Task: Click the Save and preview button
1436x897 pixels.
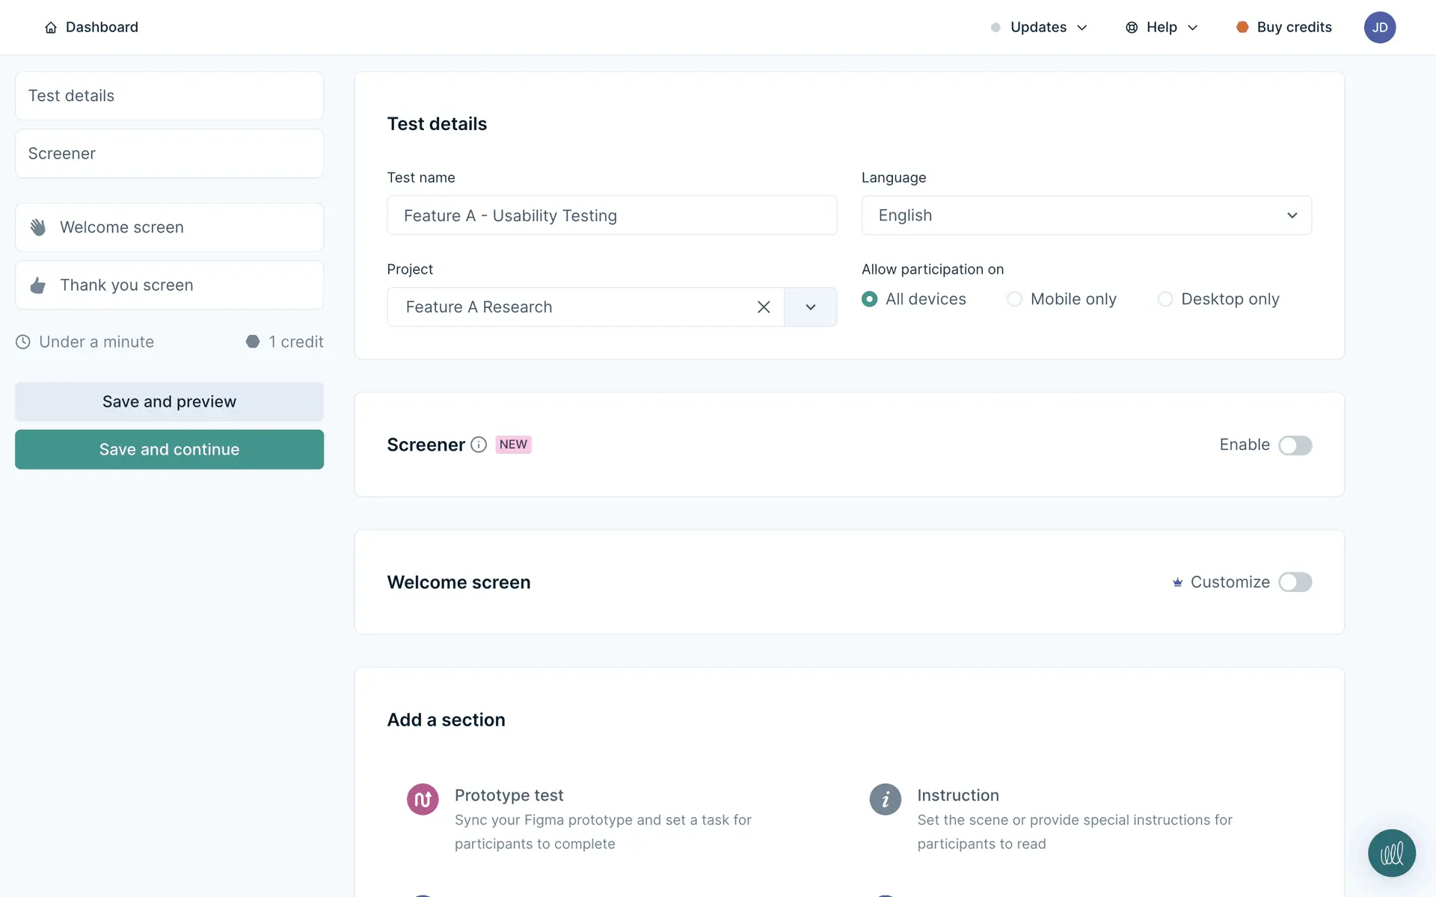Action: click(x=169, y=401)
